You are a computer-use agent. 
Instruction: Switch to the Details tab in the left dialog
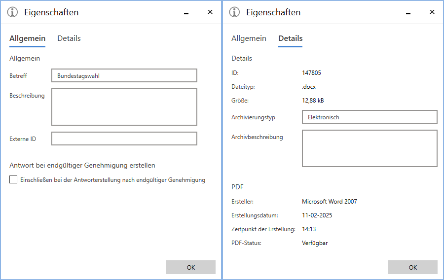[69, 38]
